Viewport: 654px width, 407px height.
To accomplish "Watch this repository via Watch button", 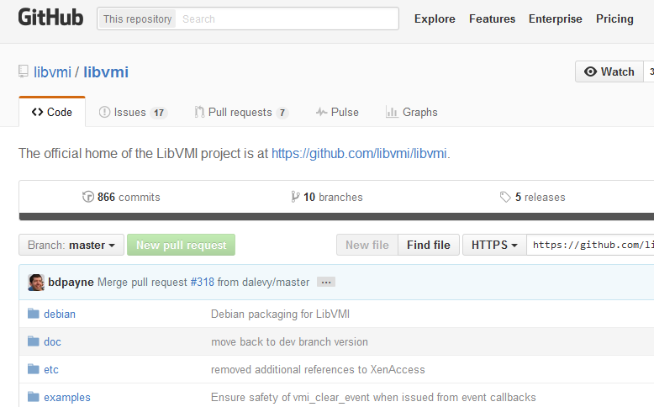I will tap(609, 71).
